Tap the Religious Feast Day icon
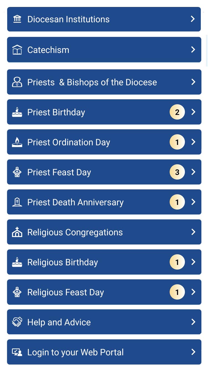This screenshot has width=208, height=371. coord(17,292)
